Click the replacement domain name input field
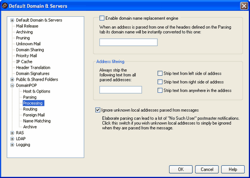 tap(128, 43)
